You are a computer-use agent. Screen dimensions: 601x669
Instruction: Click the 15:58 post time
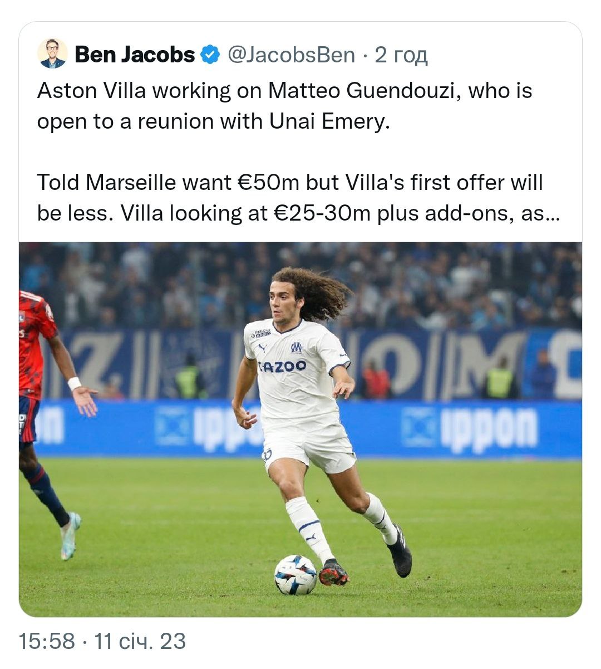47,641
